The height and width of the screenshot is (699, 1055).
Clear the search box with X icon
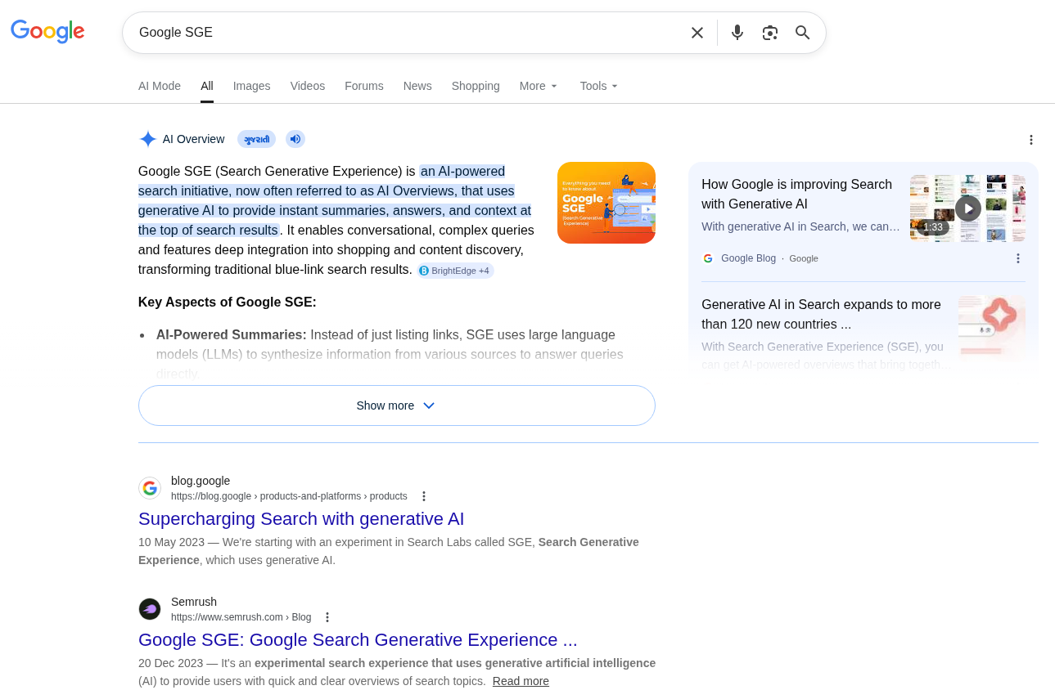pos(697,33)
